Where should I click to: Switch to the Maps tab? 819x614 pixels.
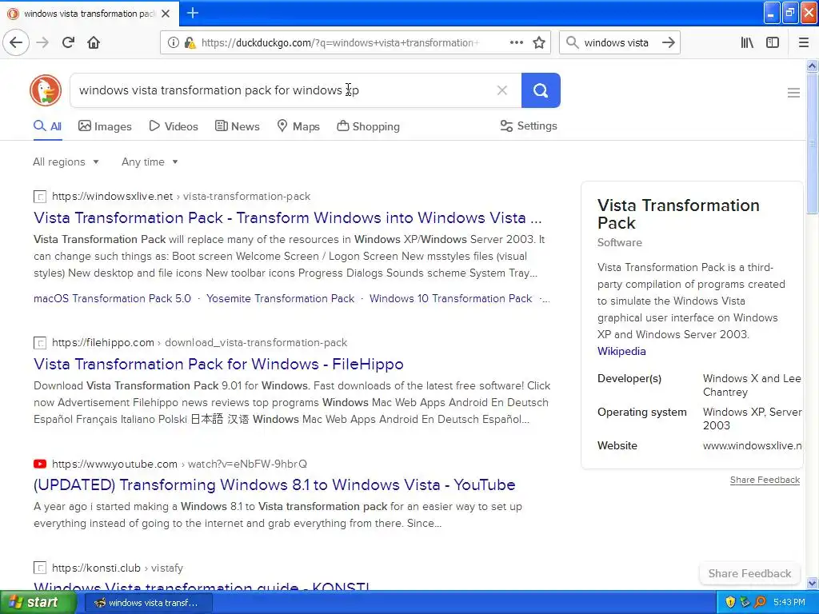pos(298,126)
